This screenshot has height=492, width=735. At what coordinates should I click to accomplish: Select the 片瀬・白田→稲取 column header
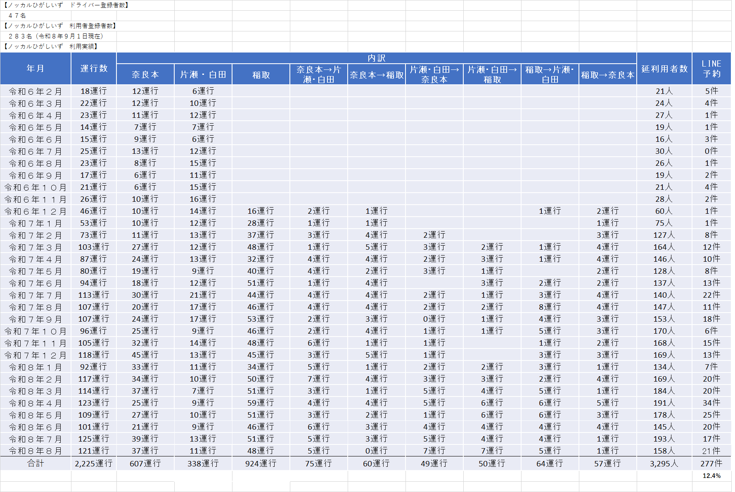492,74
